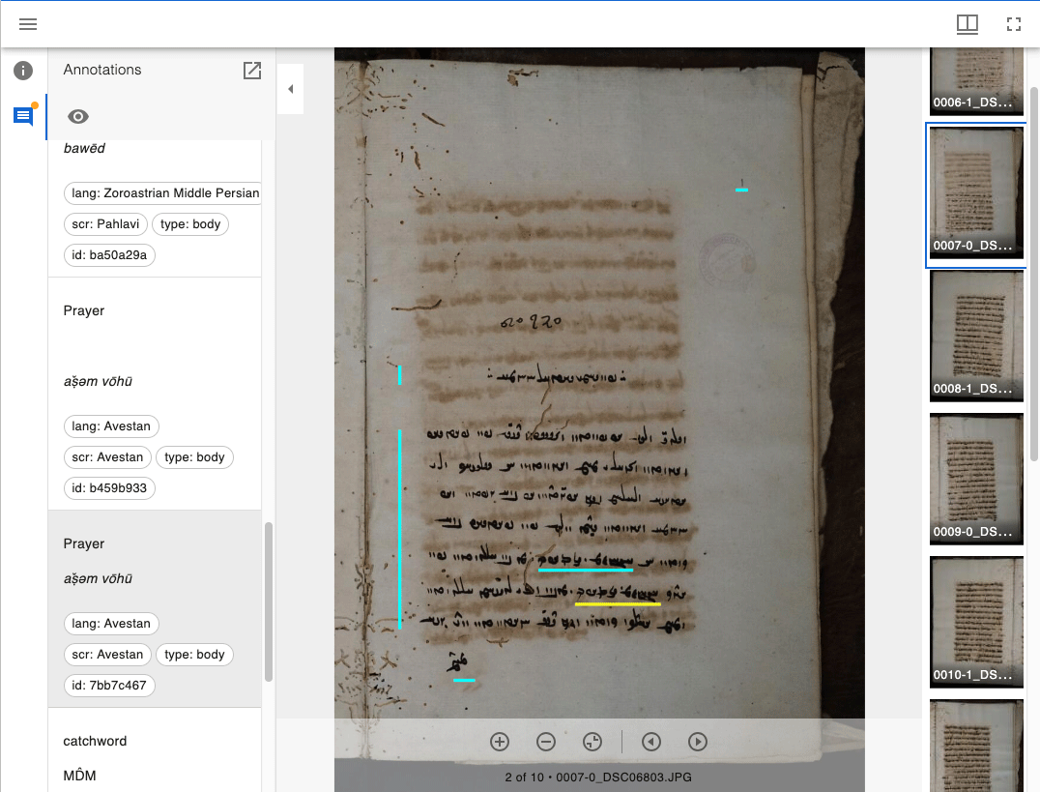Zoom in on the manuscript
This screenshot has height=792, width=1040.
point(500,742)
